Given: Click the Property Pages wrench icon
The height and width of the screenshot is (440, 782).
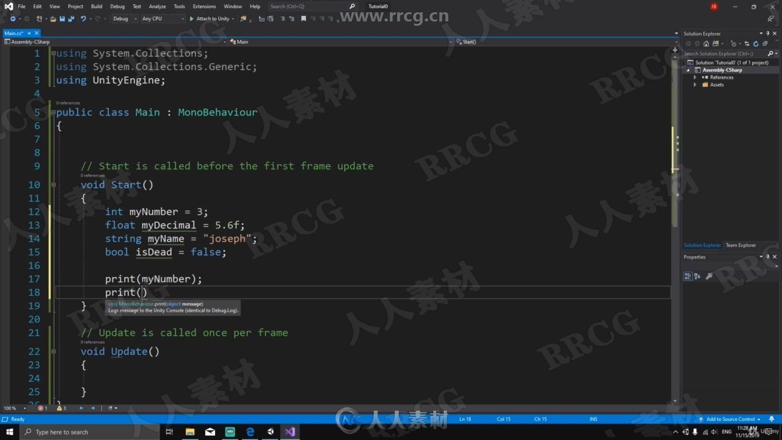Looking at the screenshot, I should tap(709, 276).
